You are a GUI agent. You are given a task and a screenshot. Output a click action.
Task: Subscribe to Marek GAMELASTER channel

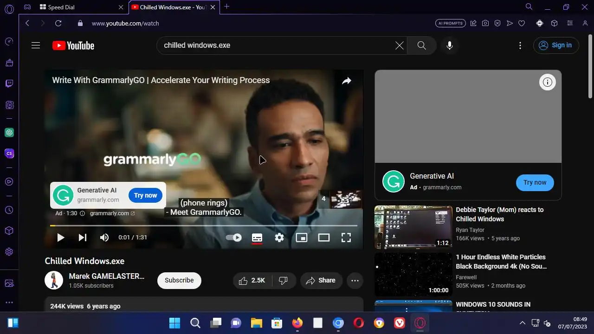pyautogui.click(x=179, y=280)
